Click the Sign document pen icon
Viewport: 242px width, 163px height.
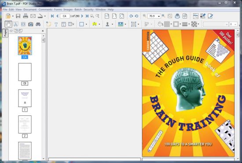(x=203, y=16)
